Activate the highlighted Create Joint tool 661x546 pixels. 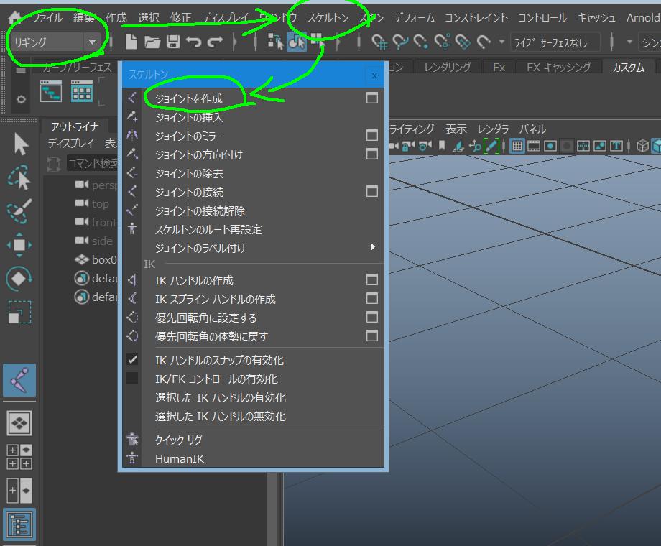tap(19, 380)
